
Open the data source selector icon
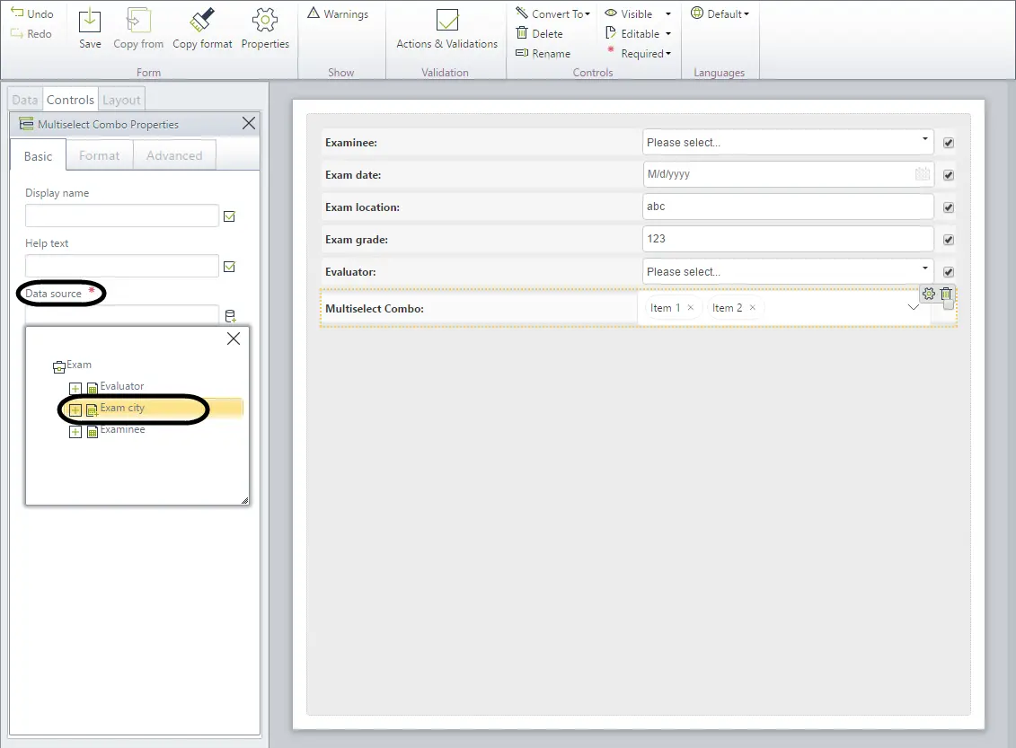click(x=230, y=316)
